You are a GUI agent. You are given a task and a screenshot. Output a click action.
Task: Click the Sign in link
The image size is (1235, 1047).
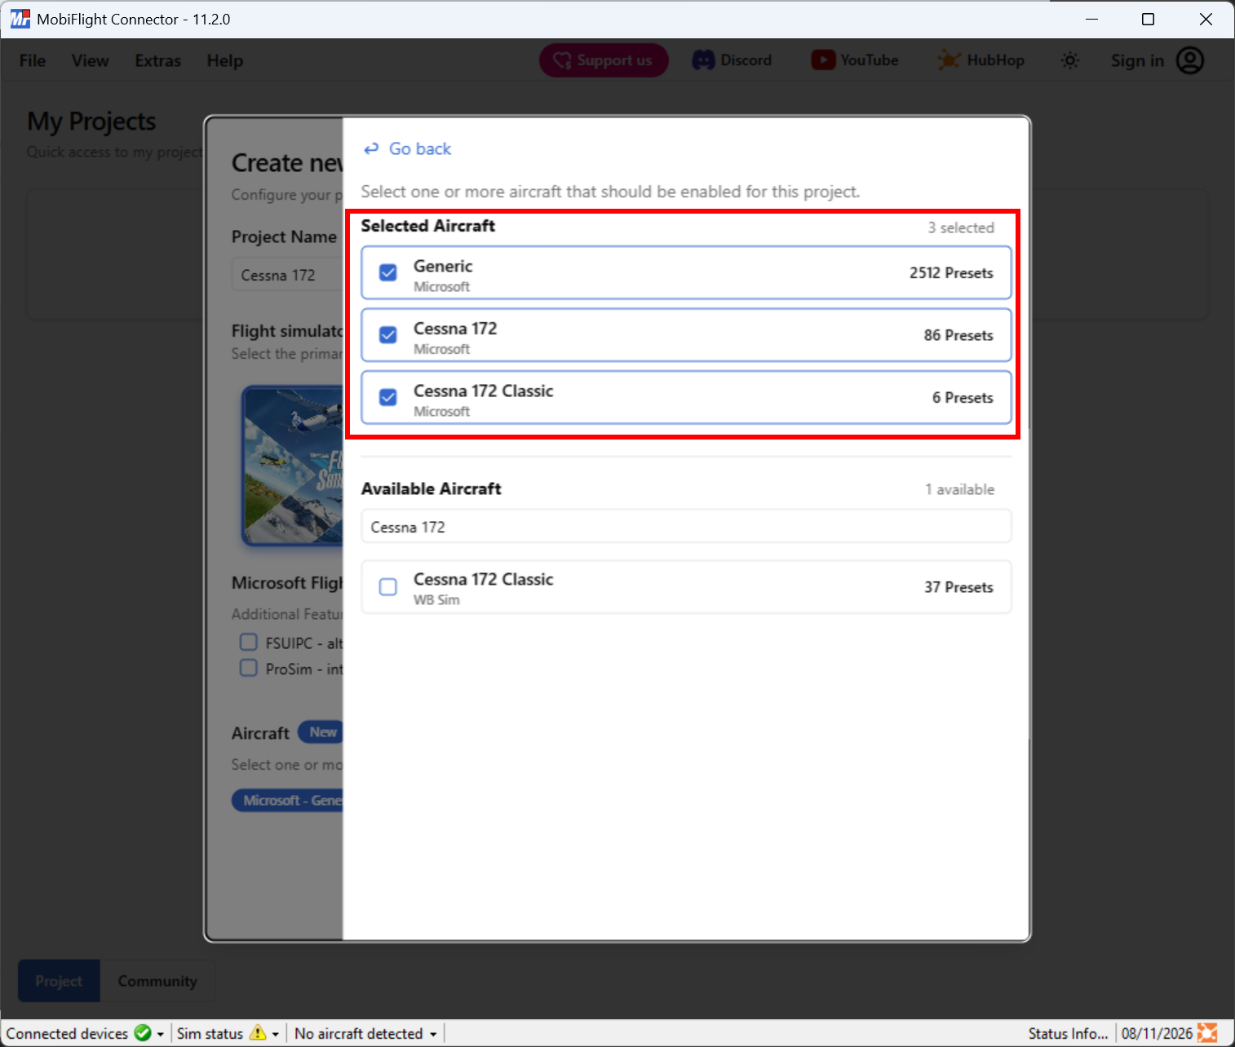(x=1137, y=60)
